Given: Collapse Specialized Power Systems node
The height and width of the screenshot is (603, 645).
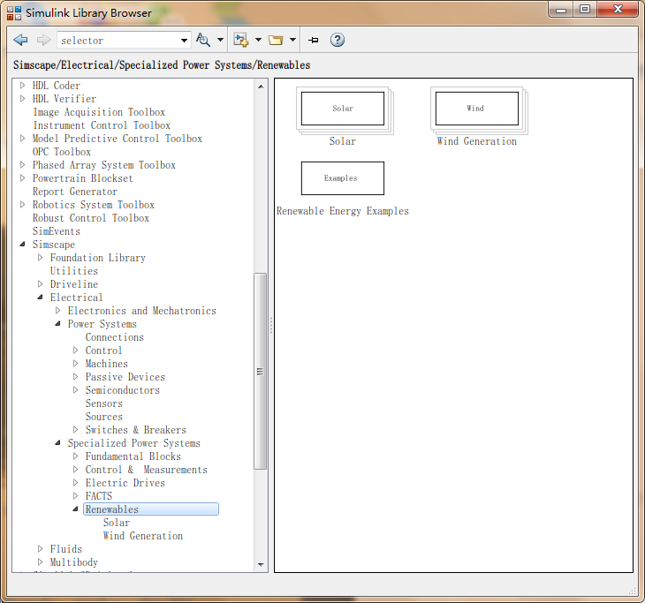Looking at the screenshot, I should pyautogui.click(x=58, y=442).
